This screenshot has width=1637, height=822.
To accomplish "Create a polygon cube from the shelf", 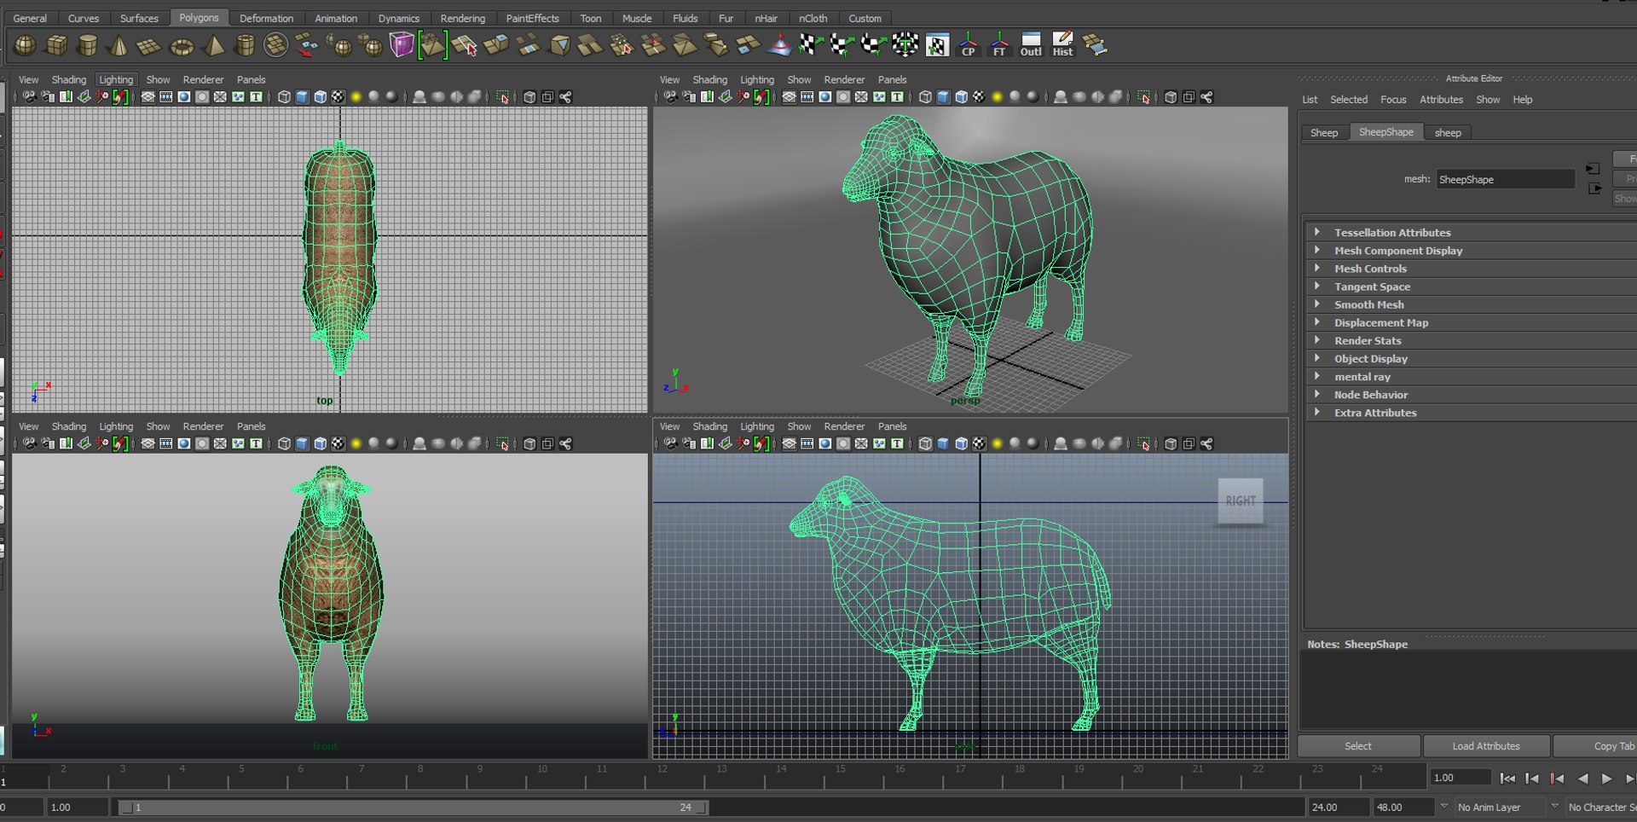I will [57, 45].
